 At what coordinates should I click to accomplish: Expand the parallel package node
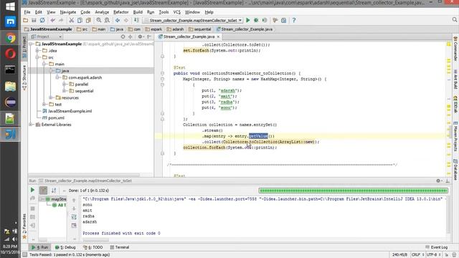(x=64, y=85)
